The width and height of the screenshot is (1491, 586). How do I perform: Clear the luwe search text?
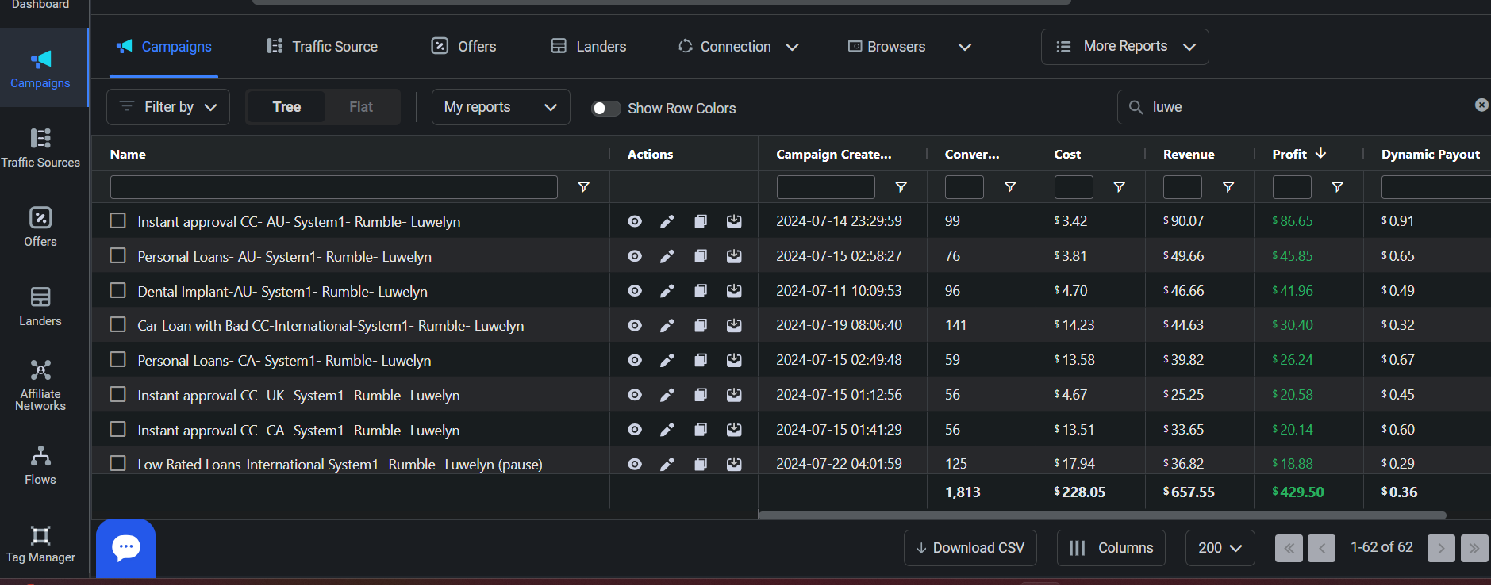point(1481,105)
